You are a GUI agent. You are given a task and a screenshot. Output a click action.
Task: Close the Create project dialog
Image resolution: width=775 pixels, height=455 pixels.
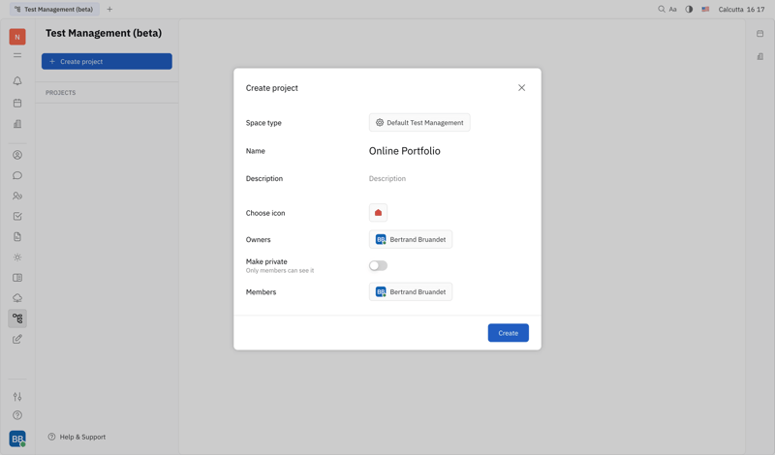pyautogui.click(x=521, y=88)
